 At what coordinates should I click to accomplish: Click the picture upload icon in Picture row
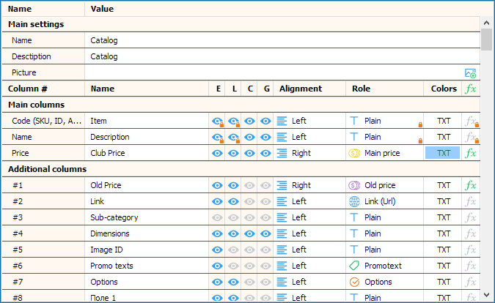coord(471,73)
